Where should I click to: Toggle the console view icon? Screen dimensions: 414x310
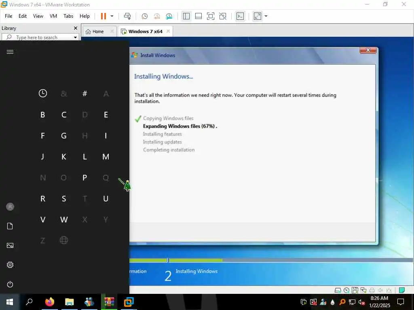coord(240,16)
